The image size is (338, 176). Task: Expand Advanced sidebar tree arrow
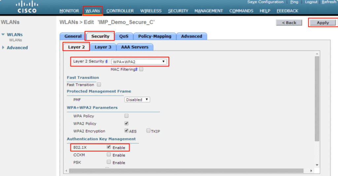pos(3,48)
